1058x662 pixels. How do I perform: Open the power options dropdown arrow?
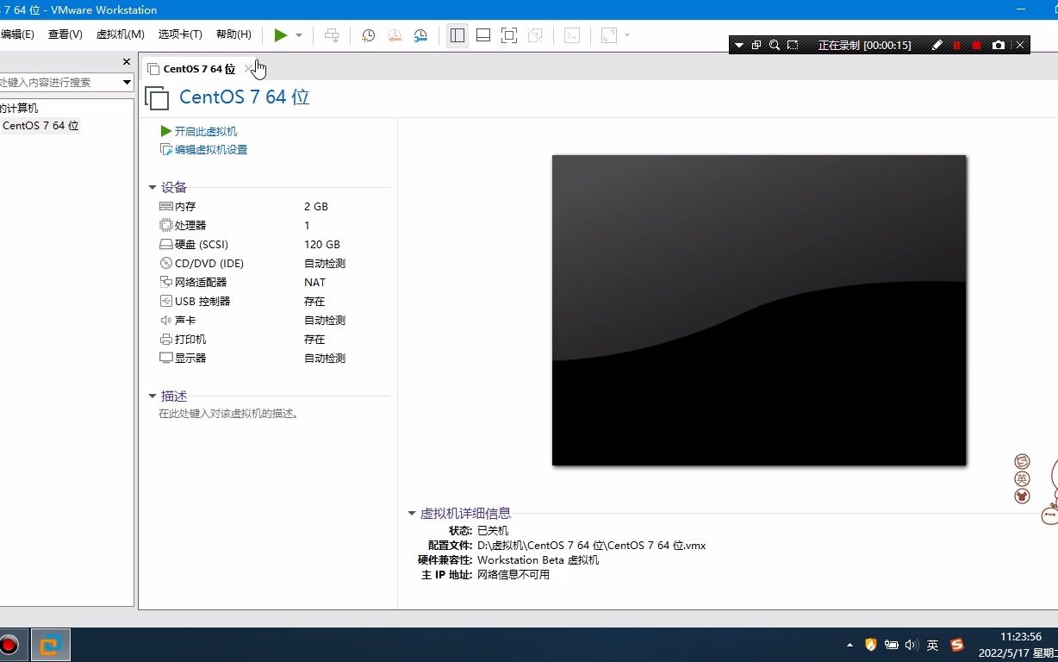[299, 35]
